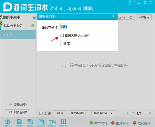Switch to the 生词本 vocabulary book tab

pos(41,123)
